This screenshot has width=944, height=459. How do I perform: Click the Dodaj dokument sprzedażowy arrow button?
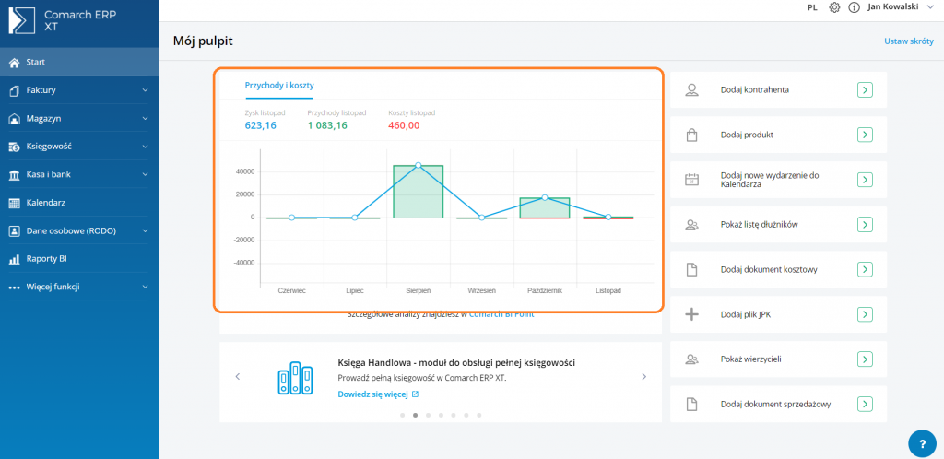pyautogui.click(x=865, y=405)
